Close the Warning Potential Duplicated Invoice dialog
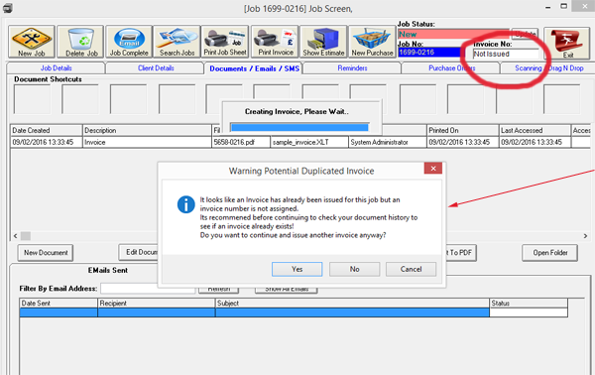 433,168
